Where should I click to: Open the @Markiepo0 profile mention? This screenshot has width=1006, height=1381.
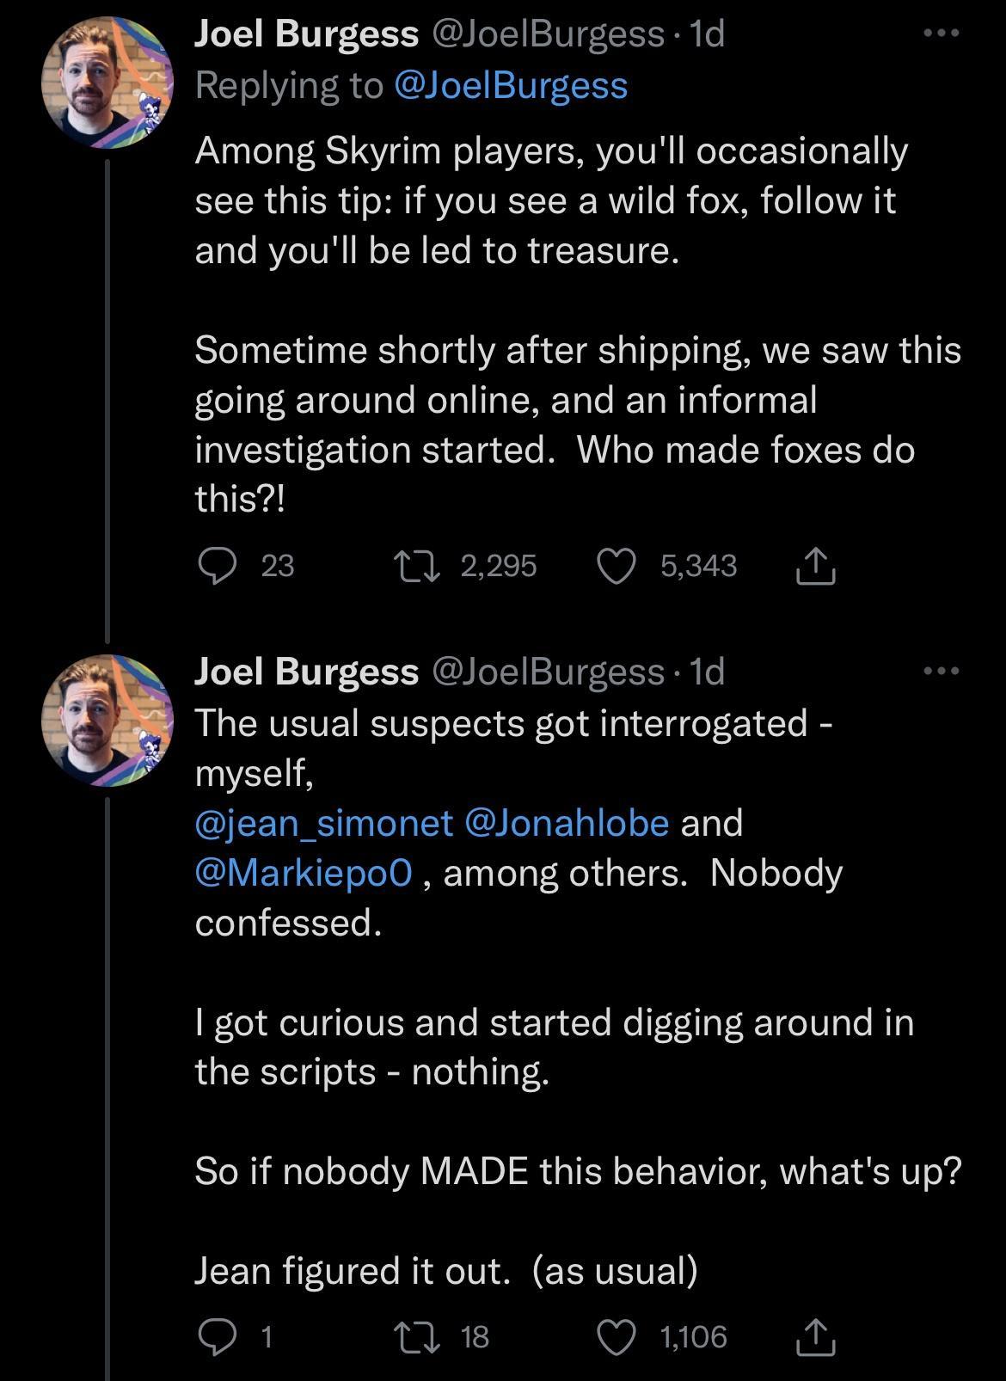304,873
